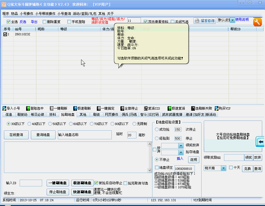
Task: Click the blue back arrow side icon
Action: pos(260,142)
